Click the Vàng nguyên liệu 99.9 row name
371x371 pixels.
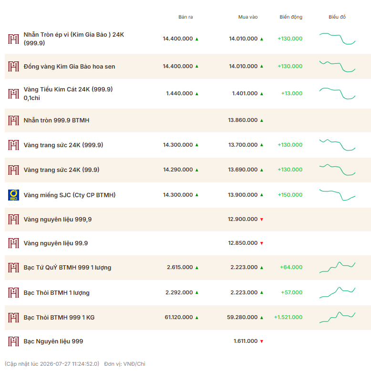point(56,243)
